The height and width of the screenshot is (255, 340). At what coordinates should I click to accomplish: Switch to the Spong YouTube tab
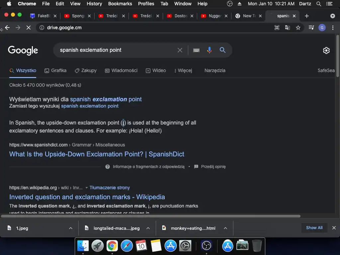[x=75, y=16]
